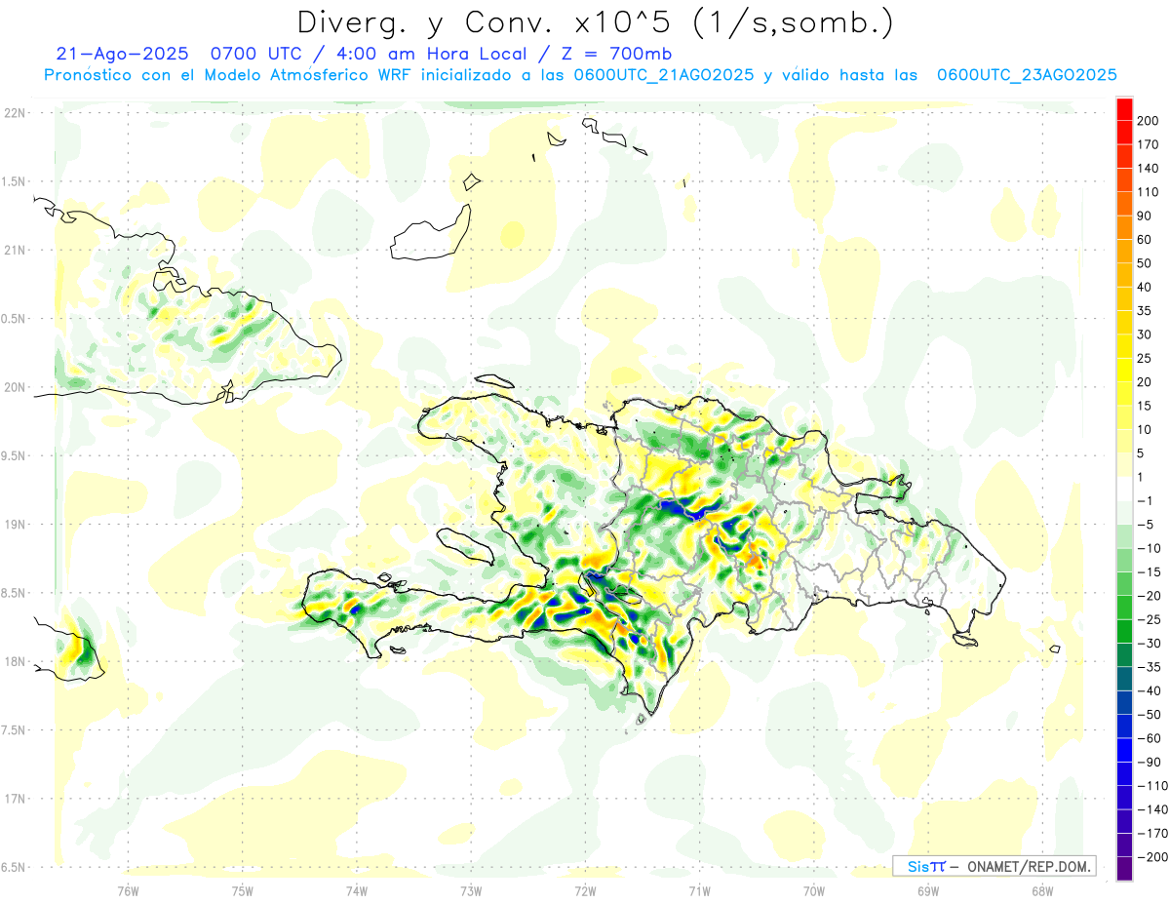
Task: Click the '-90' colorbar label
Action: click(1149, 763)
